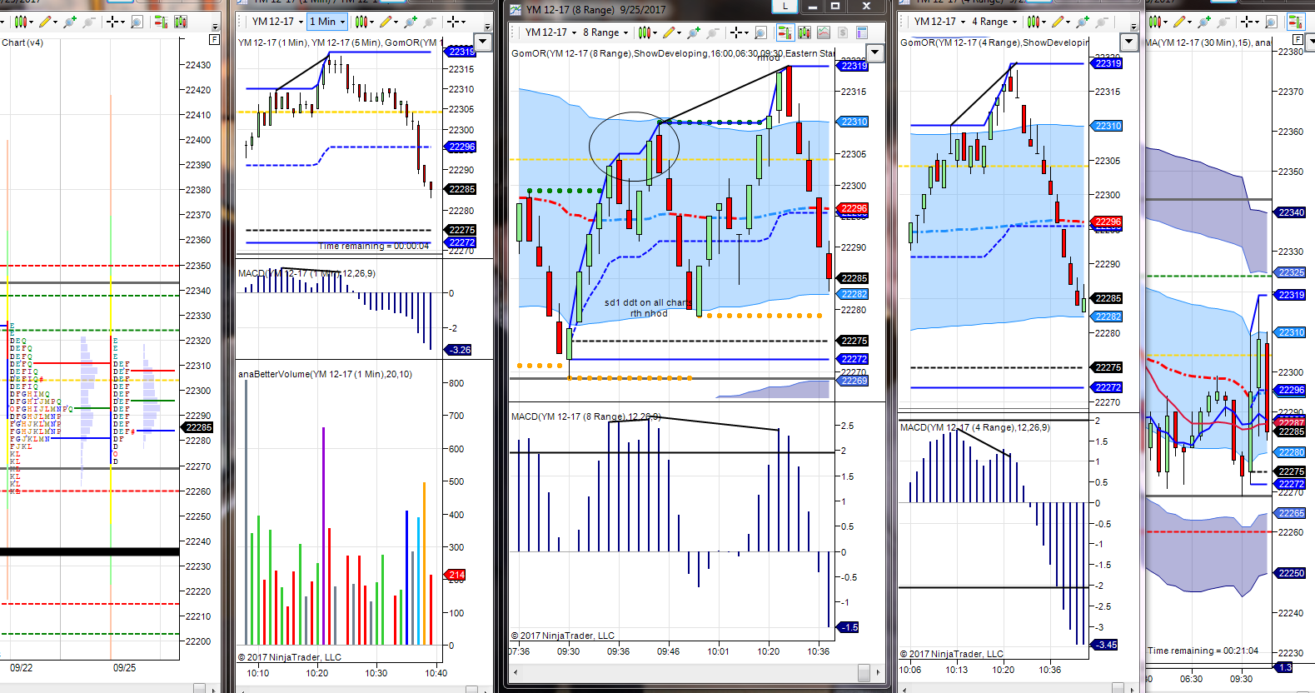Image resolution: width=1315 pixels, height=693 pixels.
Task: Click the zoom frame magnifier in 8 Range window
Action: pyautogui.click(x=760, y=32)
